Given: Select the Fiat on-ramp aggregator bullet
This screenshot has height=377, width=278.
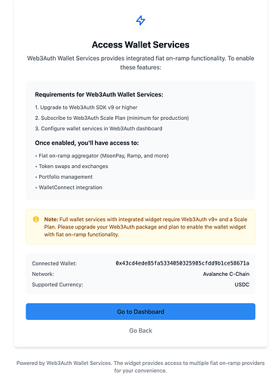Looking at the screenshot, I should tap(102, 155).
